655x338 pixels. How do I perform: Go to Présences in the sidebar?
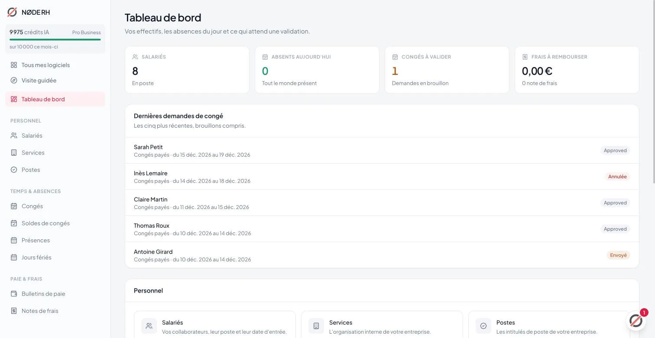point(55,240)
